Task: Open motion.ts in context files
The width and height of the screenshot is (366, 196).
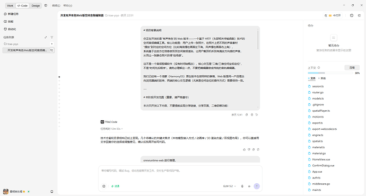Action: click(x=318, y=117)
